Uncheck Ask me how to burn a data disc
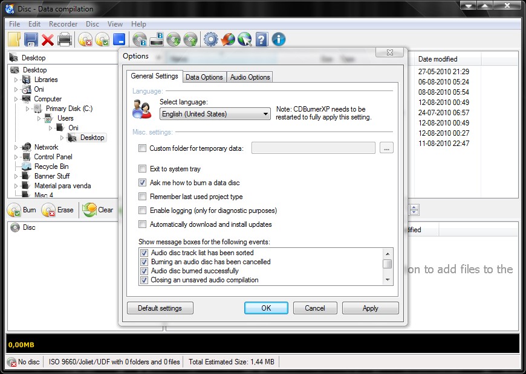This screenshot has height=374, width=526. coord(143,183)
